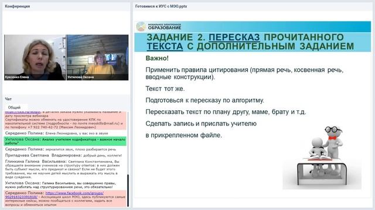Click the Унтилова Оксана name label on video
Viewport: 375px width, 210px height.
(x=81, y=77)
